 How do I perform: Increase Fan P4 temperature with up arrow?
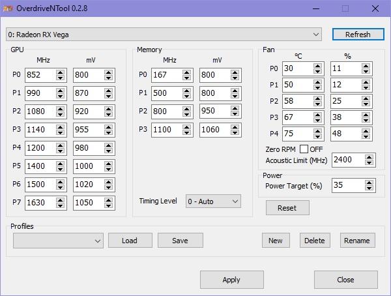tap(317, 131)
